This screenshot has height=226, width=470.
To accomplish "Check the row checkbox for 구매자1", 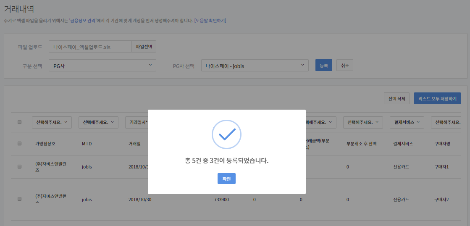I will 19,167.
